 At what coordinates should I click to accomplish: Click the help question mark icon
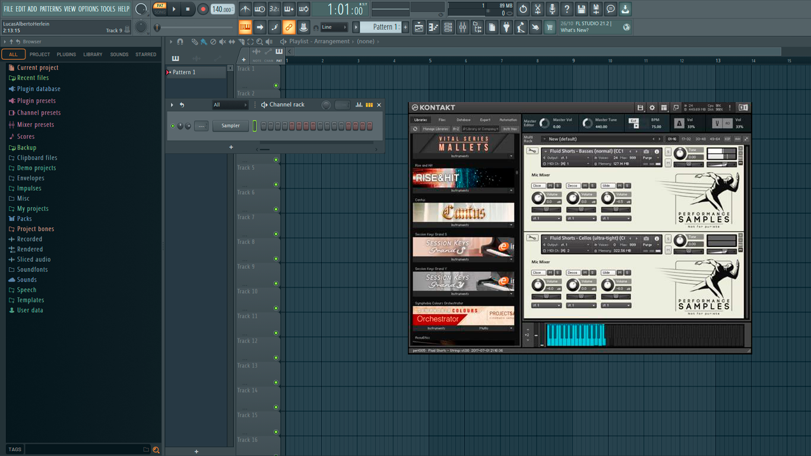click(567, 9)
